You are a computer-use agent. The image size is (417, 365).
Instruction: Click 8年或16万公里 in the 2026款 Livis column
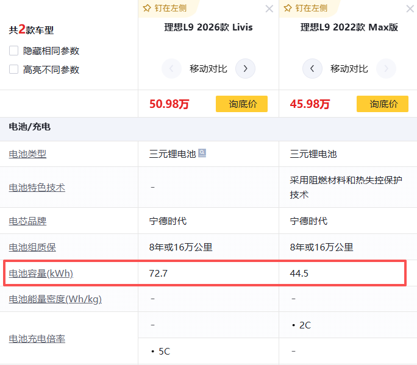tap(181, 247)
